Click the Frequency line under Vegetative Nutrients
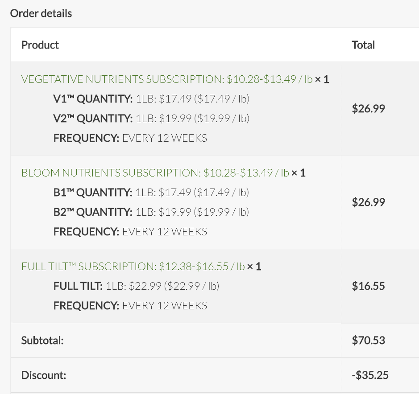The height and width of the screenshot is (394, 419). tap(130, 138)
